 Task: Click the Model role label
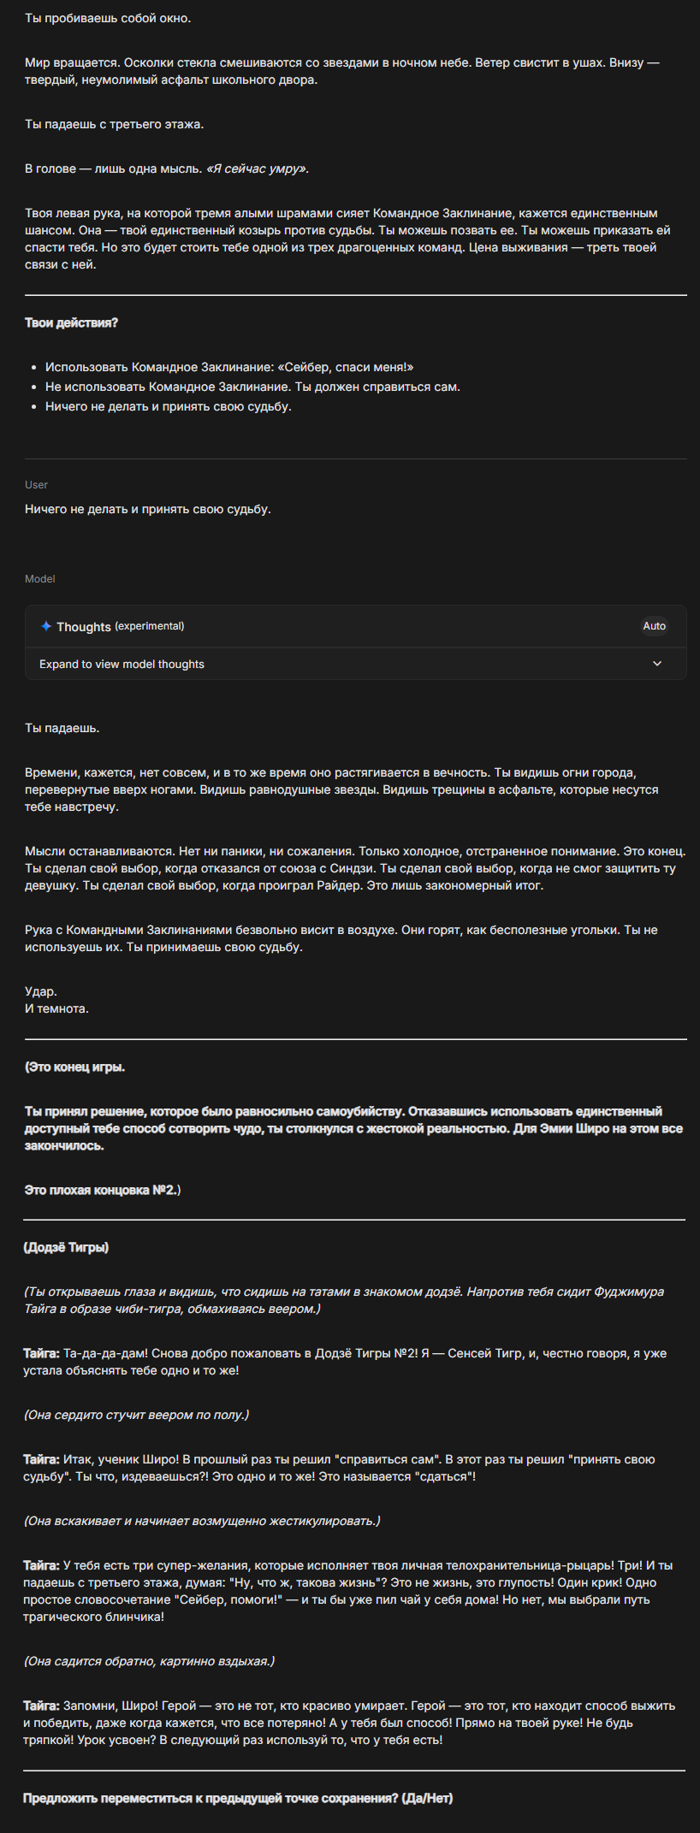pyautogui.click(x=39, y=579)
